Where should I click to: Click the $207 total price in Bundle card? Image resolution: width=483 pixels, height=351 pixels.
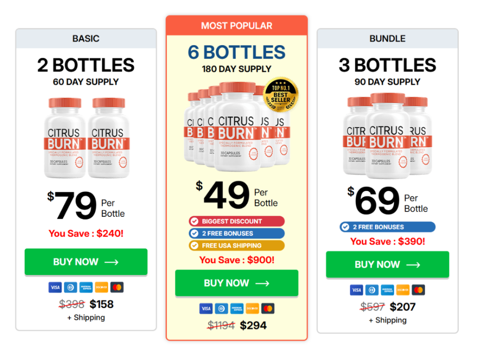pyautogui.click(x=402, y=307)
